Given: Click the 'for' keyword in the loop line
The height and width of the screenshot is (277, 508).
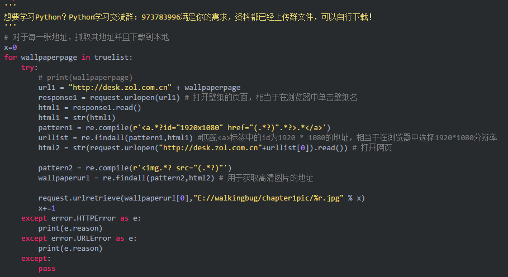Looking at the screenshot, I should [11, 58].
